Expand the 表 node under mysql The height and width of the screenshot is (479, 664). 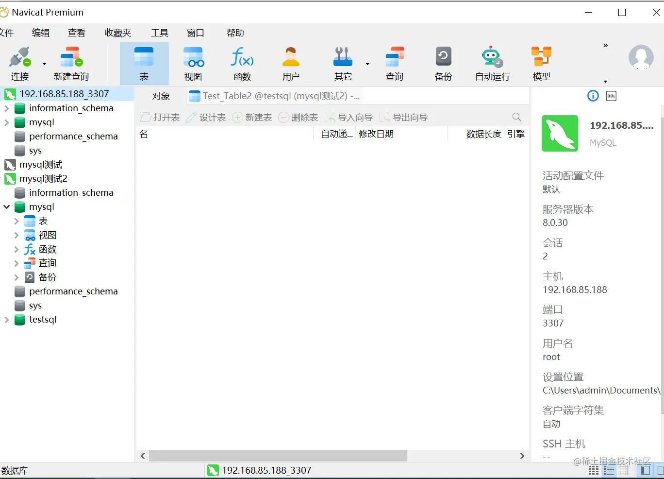click(17, 221)
